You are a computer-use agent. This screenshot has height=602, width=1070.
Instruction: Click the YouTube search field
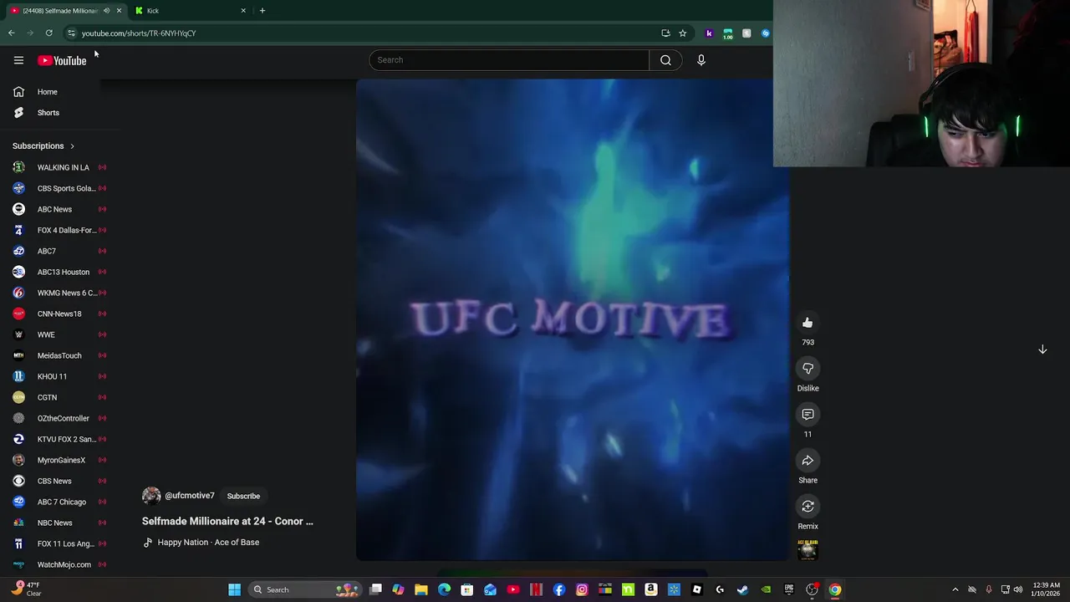point(509,60)
